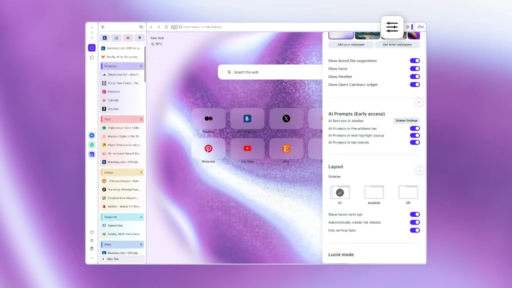Toggle AI Prompts in text highlight popup

414,135
